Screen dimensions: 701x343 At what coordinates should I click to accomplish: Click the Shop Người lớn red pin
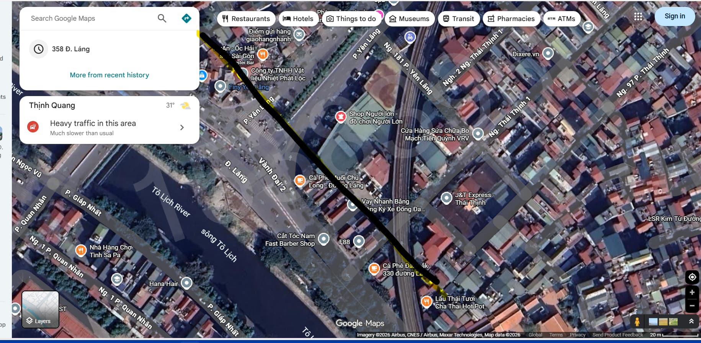(x=341, y=116)
